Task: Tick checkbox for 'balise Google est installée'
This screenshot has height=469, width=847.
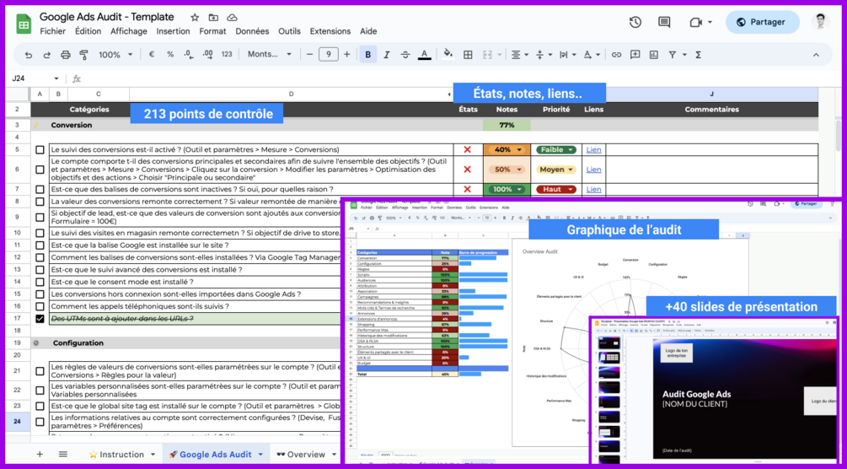Action: tap(40, 245)
